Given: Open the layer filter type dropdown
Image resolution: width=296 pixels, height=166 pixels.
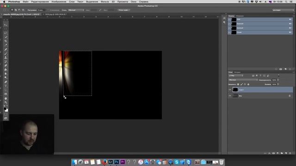Looking at the screenshot, I should point(236,76).
